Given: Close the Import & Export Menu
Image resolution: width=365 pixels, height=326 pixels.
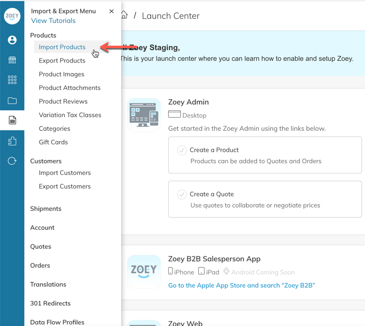Looking at the screenshot, I should [111, 11].
